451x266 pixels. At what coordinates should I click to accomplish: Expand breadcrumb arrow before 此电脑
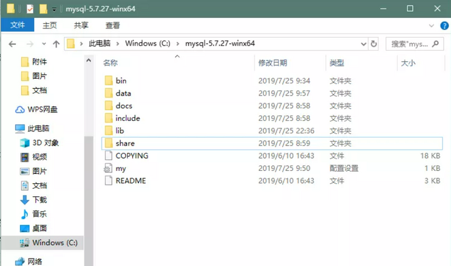pyautogui.click(x=81, y=44)
